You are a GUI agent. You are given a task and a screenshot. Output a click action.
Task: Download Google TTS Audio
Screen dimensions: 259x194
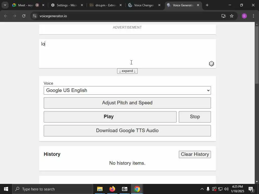point(127,131)
